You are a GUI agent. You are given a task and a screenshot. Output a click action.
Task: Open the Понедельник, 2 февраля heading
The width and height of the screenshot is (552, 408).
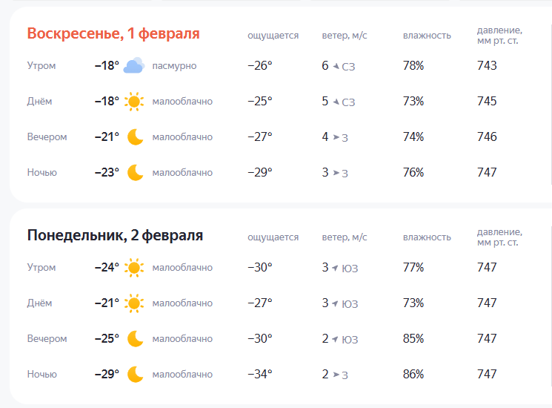click(x=115, y=235)
